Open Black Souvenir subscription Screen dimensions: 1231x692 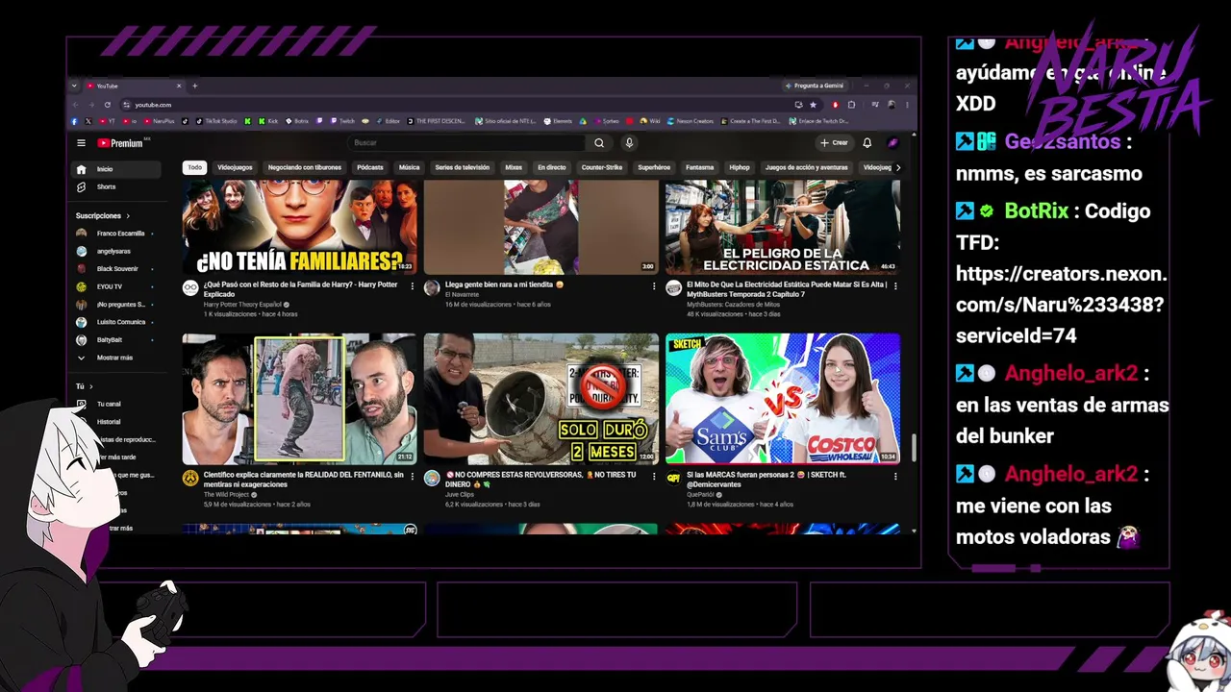click(x=117, y=269)
